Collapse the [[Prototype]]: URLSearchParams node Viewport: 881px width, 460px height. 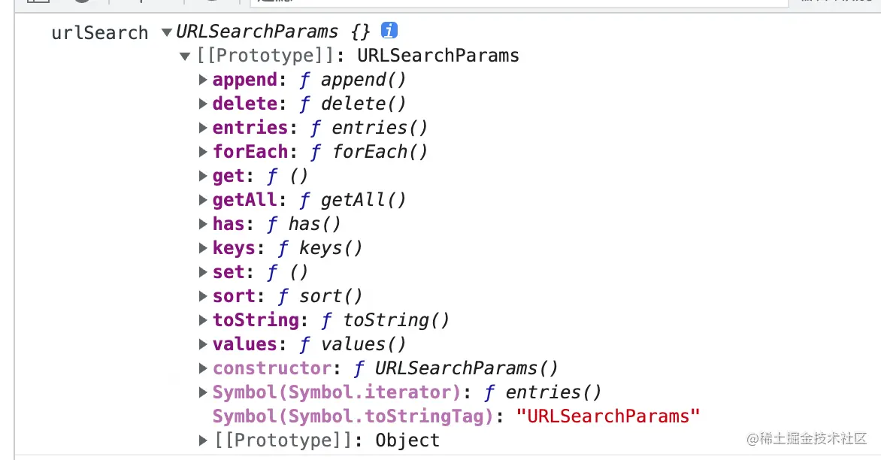tap(185, 56)
